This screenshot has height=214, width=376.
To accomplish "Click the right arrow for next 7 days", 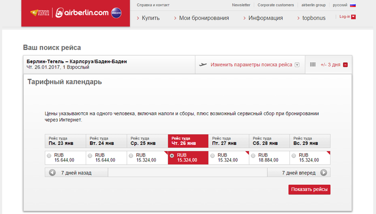I will click(x=324, y=173).
